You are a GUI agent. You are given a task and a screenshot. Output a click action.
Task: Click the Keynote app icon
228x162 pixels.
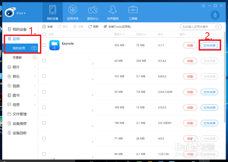coord(54,45)
